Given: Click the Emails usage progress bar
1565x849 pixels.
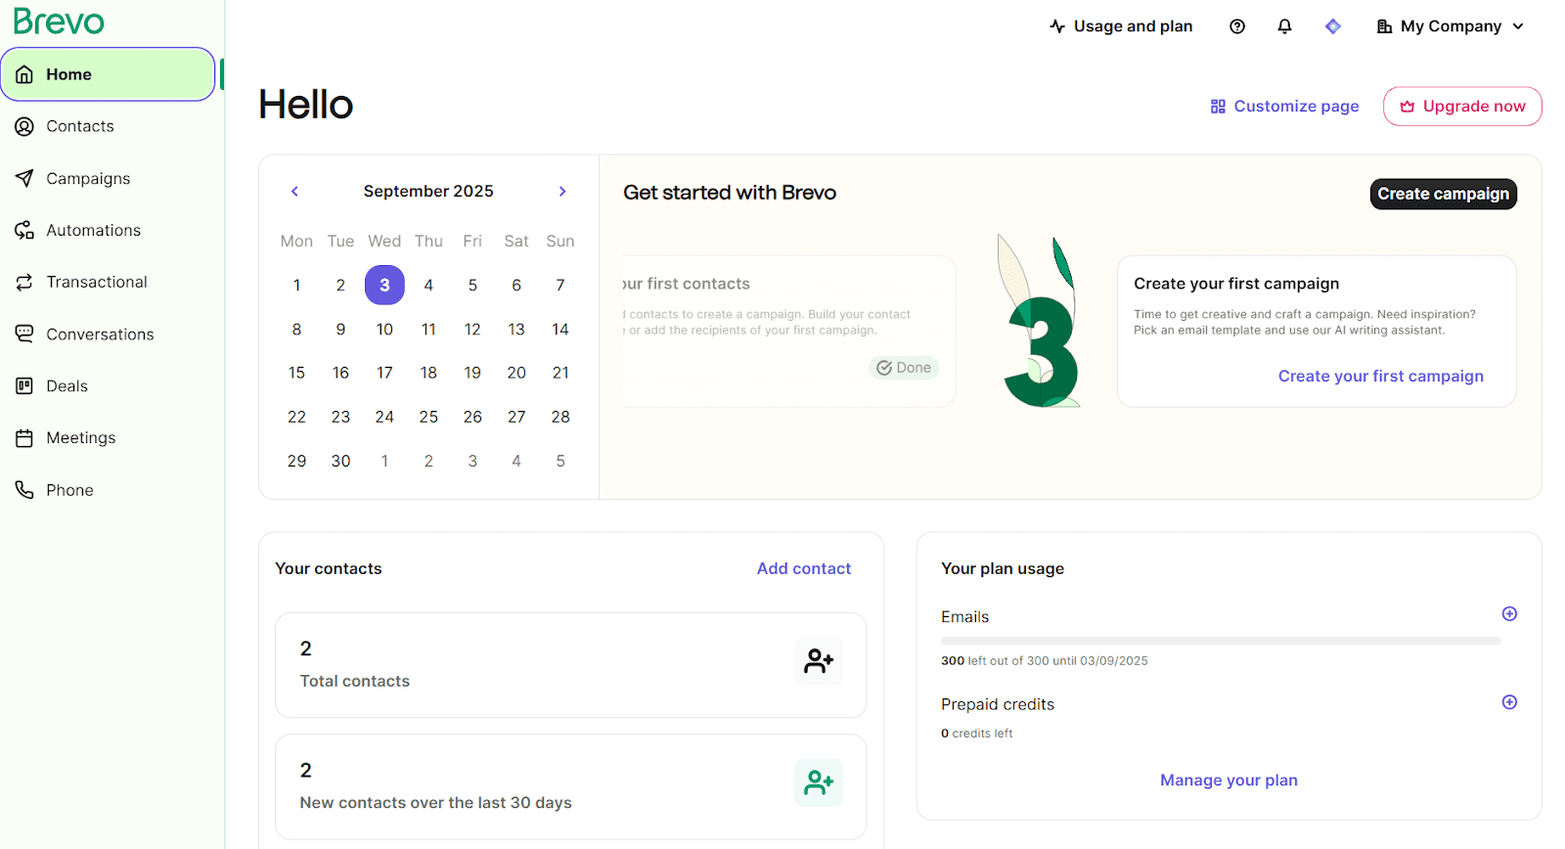Looking at the screenshot, I should [1221, 641].
